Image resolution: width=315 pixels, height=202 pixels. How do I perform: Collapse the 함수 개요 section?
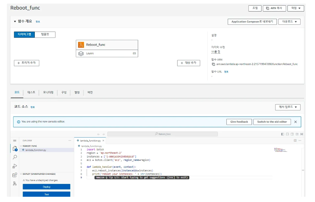click(15, 21)
